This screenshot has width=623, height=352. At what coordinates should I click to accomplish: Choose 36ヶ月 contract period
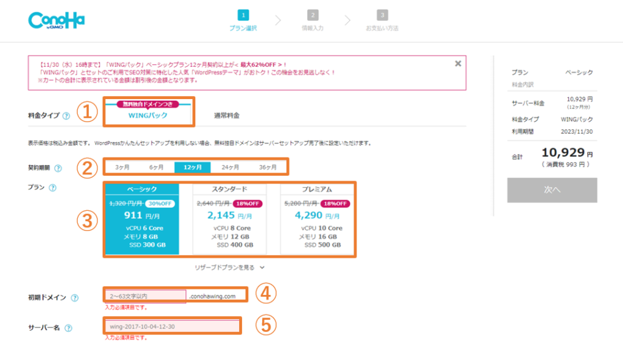(x=268, y=167)
